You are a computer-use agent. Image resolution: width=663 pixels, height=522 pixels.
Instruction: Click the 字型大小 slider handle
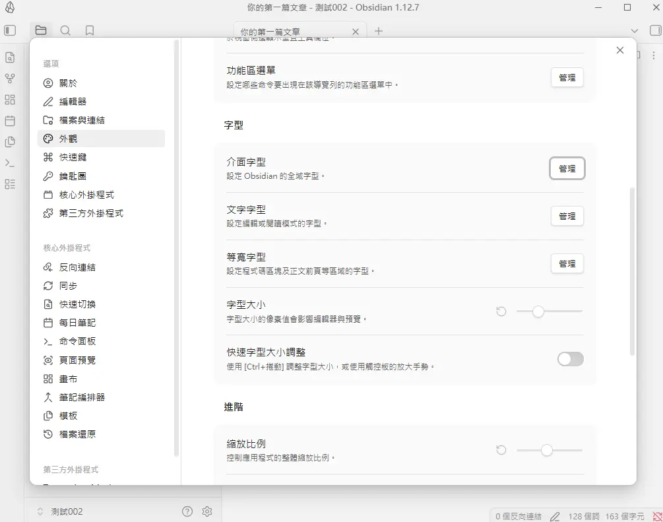[538, 311]
